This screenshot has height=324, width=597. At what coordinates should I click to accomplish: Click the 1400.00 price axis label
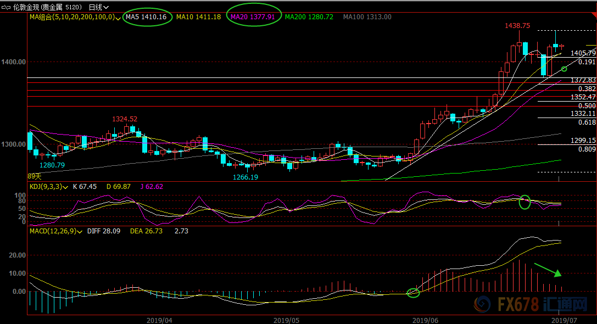coord(13,62)
